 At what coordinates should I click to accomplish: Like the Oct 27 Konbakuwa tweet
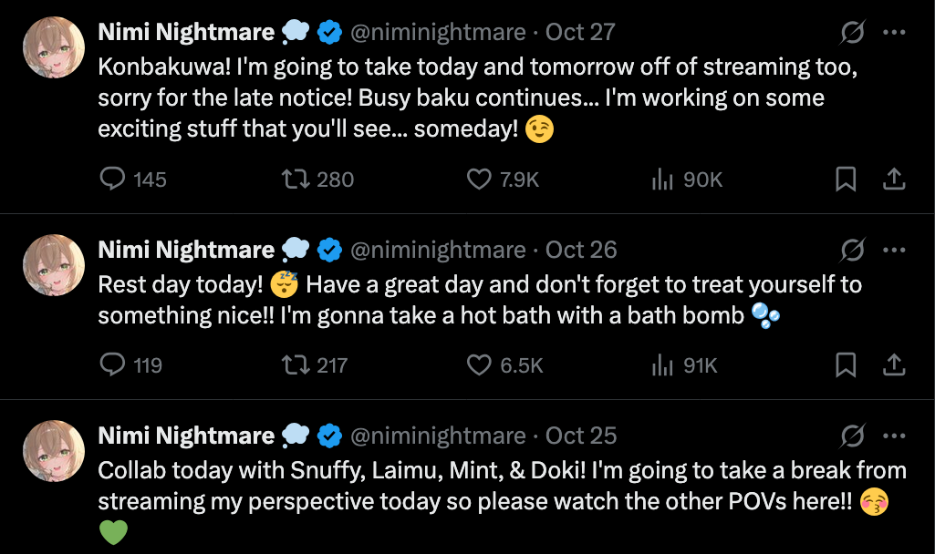(479, 180)
